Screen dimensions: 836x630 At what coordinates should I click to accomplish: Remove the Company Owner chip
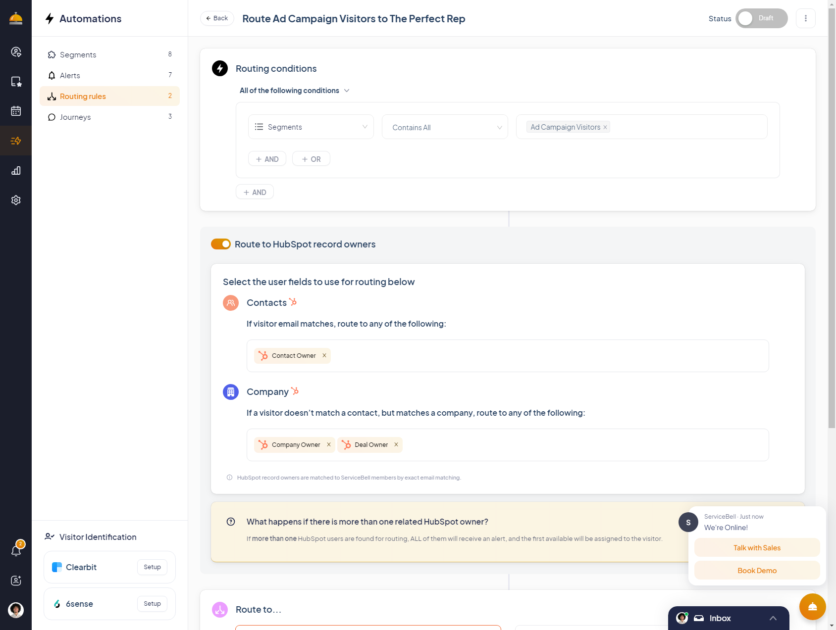[x=329, y=444]
